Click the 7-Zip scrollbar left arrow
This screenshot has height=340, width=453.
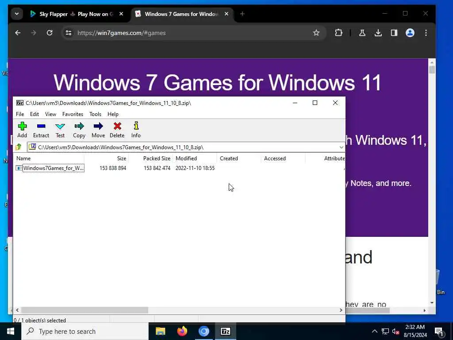pos(17,310)
